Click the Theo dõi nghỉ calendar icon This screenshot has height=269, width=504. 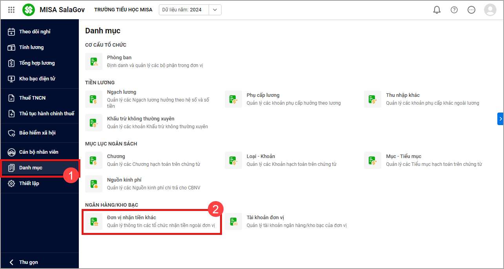click(12, 32)
